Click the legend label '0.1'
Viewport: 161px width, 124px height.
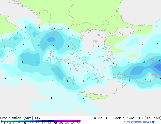point(3,123)
